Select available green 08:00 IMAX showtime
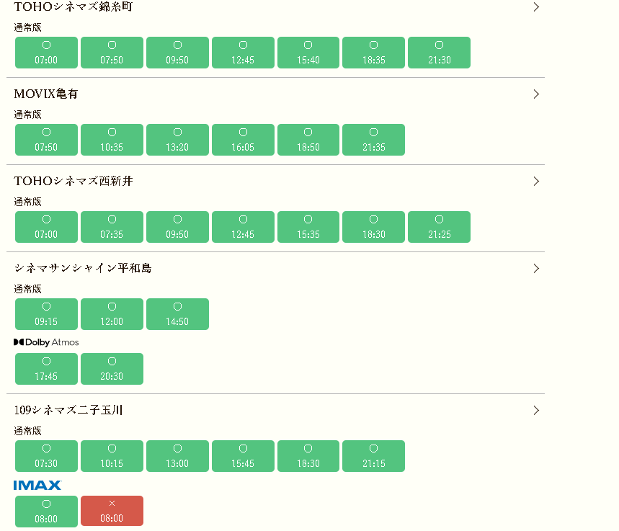 (x=46, y=512)
